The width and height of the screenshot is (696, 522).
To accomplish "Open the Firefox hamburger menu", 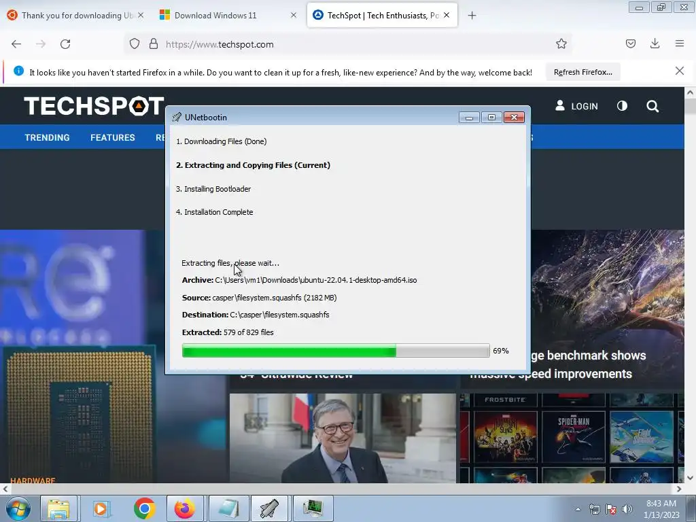I will coord(680,43).
